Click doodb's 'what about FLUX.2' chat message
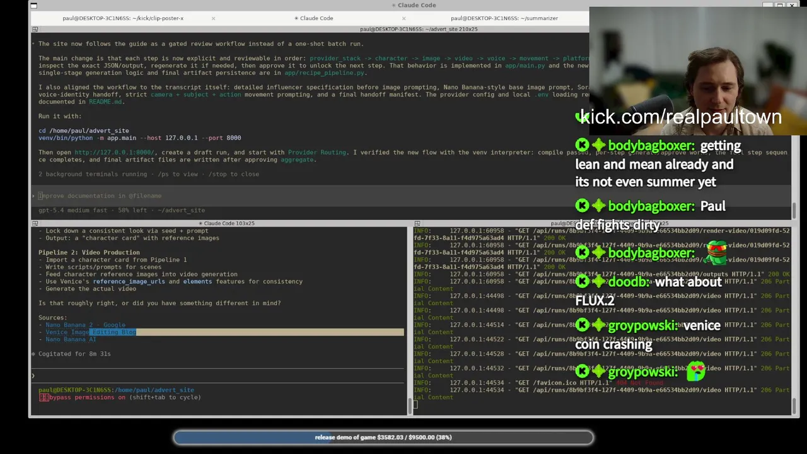The width and height of the screenshot is (807, 454). [649, 291]
